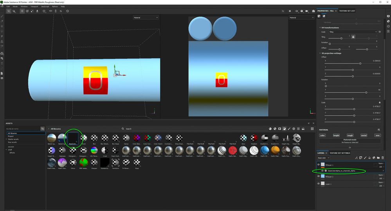391x211 pixels.
Task: Click the rotate tool icon in top toolbar
Action: (x=27, y=11)
